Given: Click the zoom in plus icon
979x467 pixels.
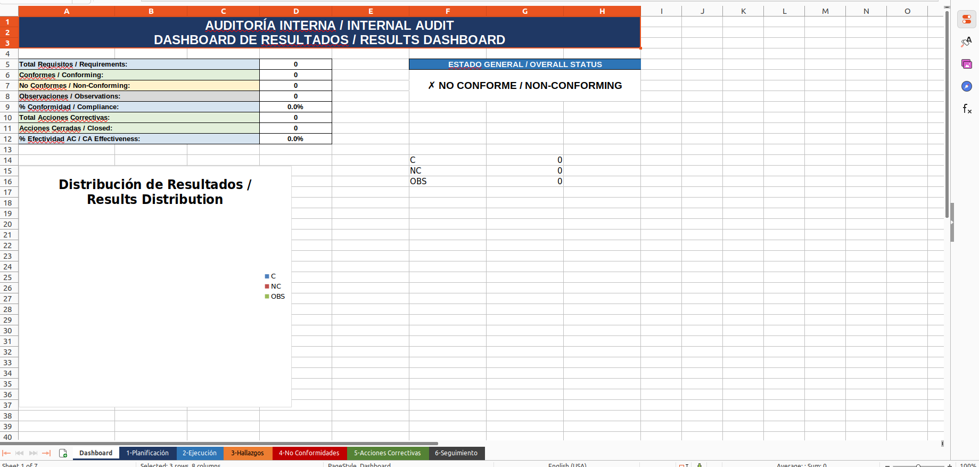Looking at the screenshot, I should coord(950,465).
